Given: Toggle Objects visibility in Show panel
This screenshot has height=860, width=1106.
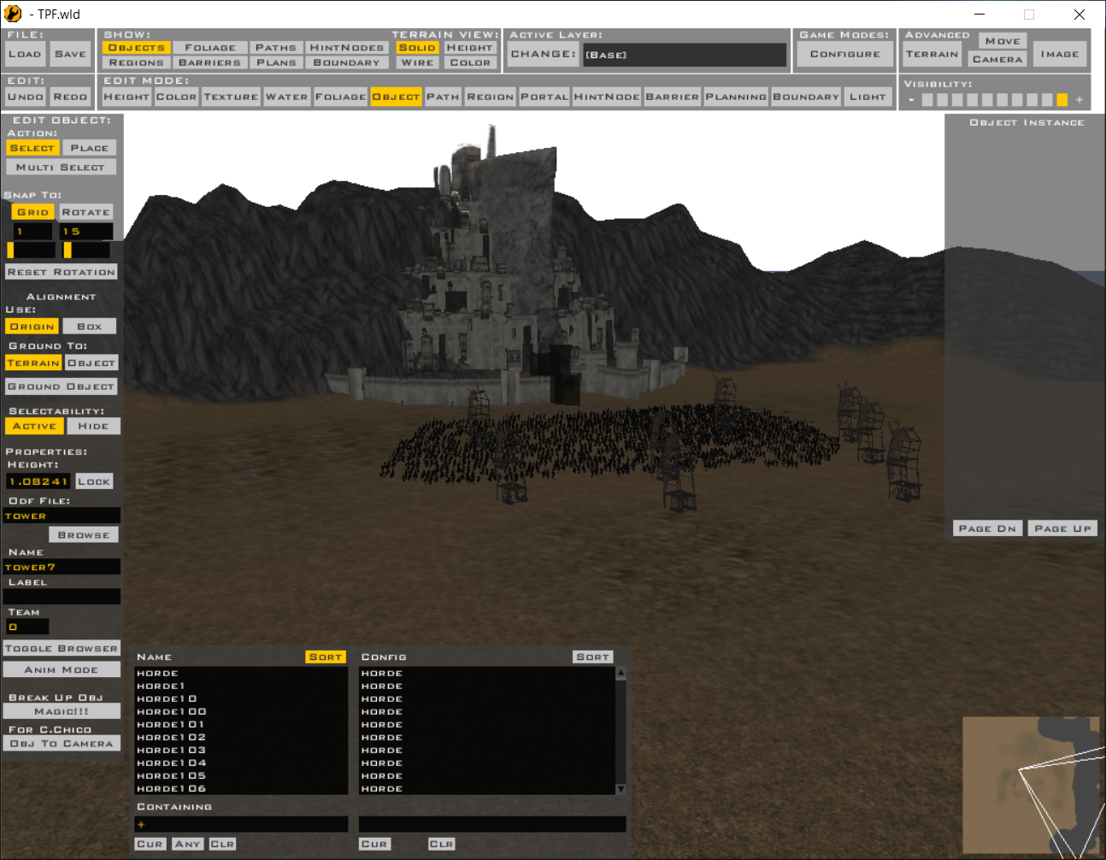Looking at the screenshot, I should pyautogui.click(x=137, y=48).
